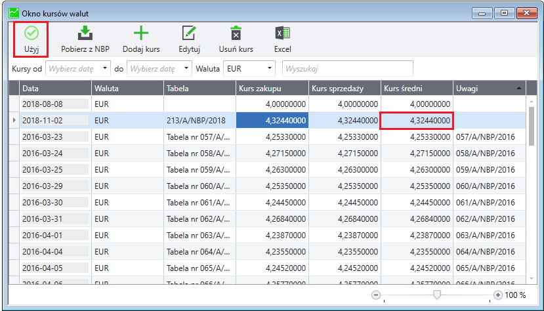Click Kurs sprzedaży value 4,24450000
The width and height of the screenshot is (544, 311).
pyautogui.click(x=345, y=203)
